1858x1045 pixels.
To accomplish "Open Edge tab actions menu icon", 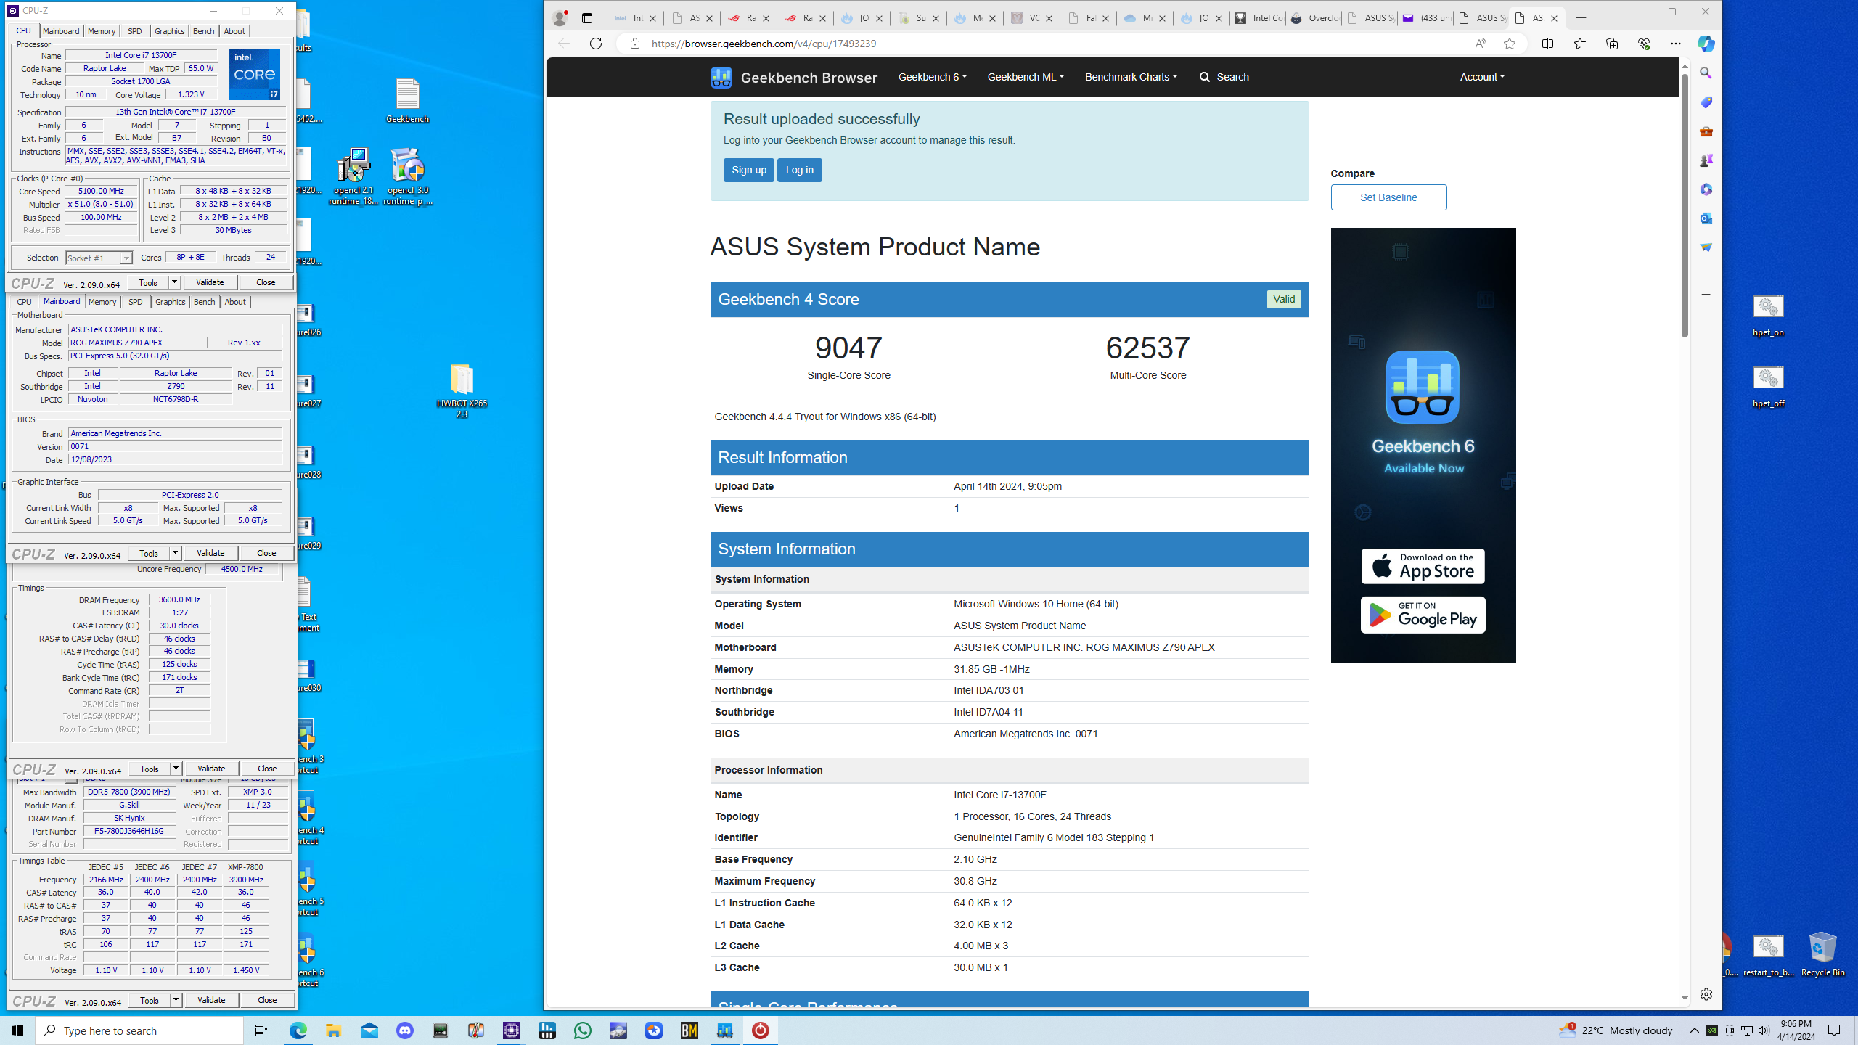I will coord(587,18).
